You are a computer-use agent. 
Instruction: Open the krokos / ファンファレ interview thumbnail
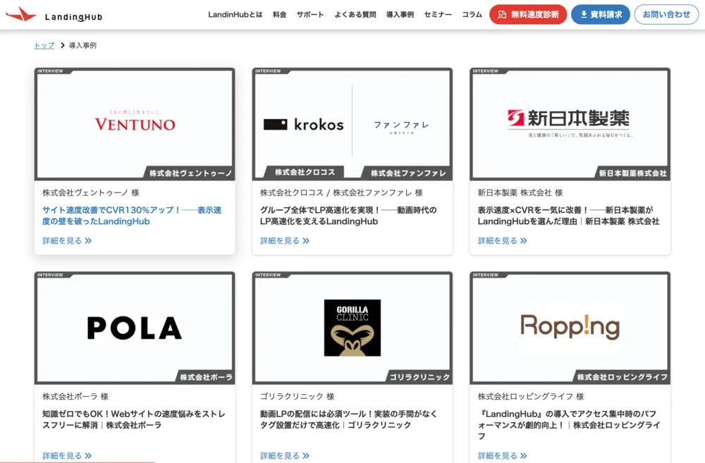pos(352,124)
